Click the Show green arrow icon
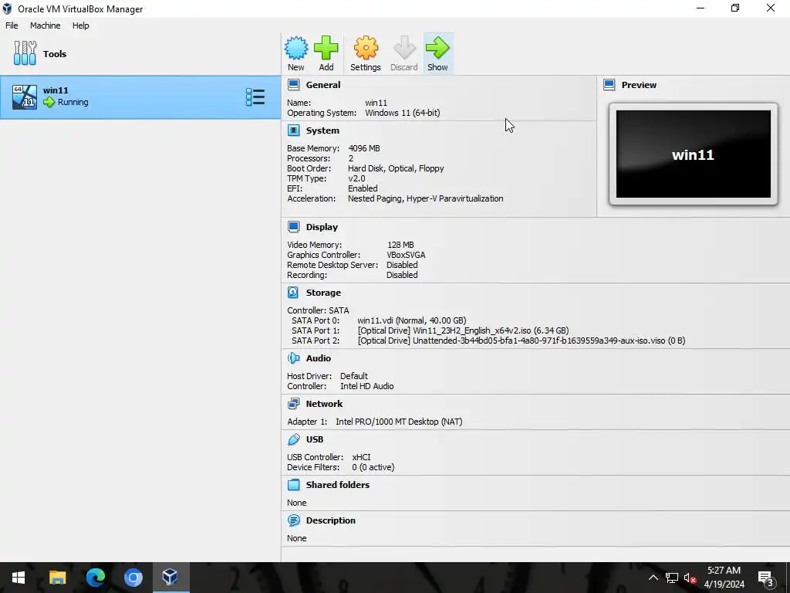This screenshot has width=790, height=593. pyautogui.click(x=437, y=48)
